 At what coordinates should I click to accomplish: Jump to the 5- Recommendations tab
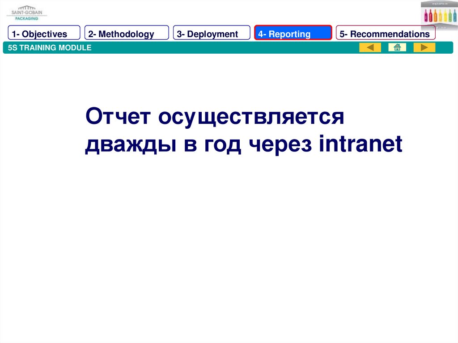pos(386,34)
